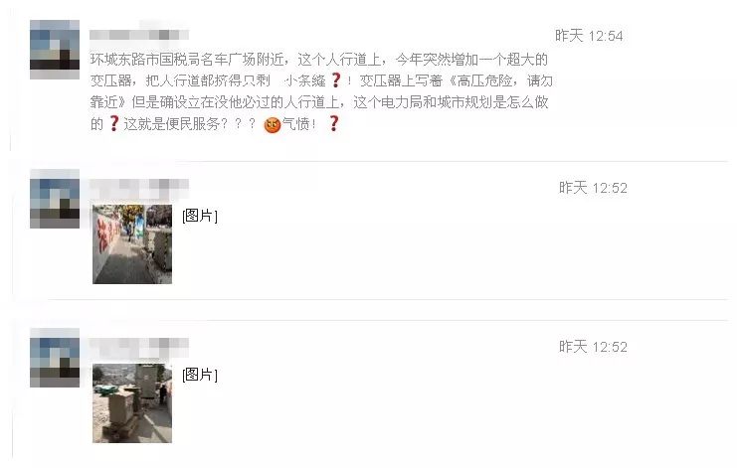737x468 pixels.
Task: Click the 昨天 12:54 timestamp
Action: (x=589, y=36)
